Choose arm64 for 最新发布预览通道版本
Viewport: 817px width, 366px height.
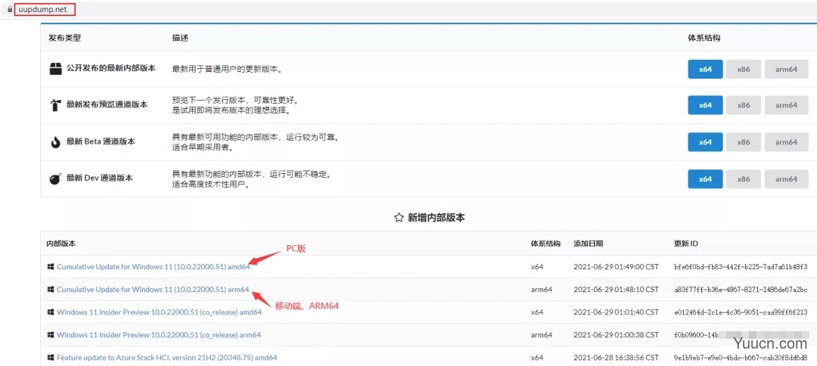(x=786, y=105)
